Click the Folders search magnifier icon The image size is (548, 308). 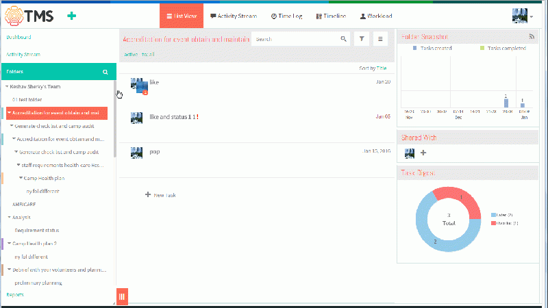click(105, 72)
